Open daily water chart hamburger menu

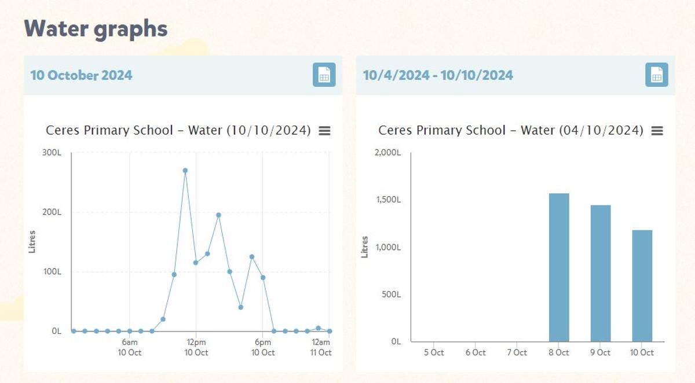325,131
